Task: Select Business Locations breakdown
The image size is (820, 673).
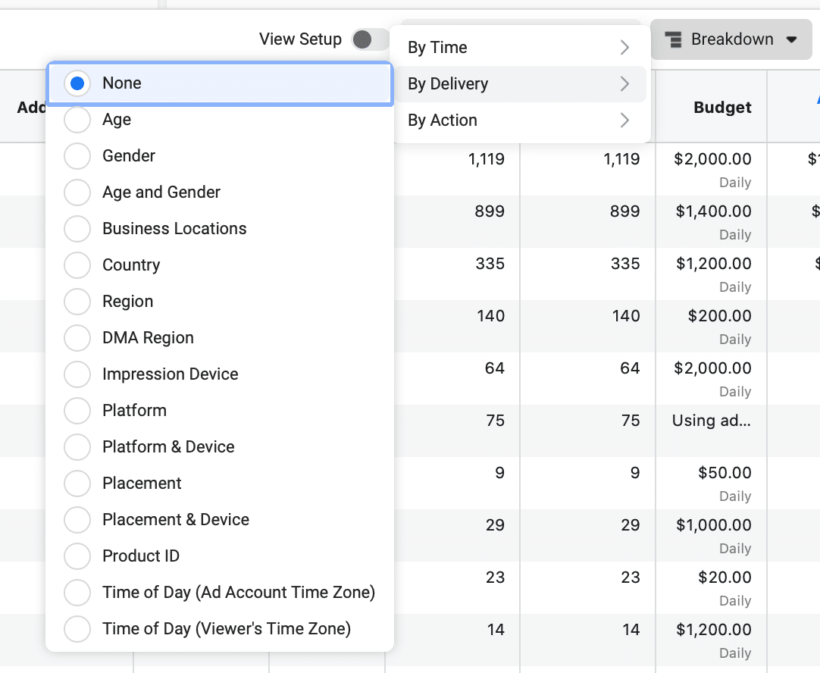Action: click(x=77, y=229)
